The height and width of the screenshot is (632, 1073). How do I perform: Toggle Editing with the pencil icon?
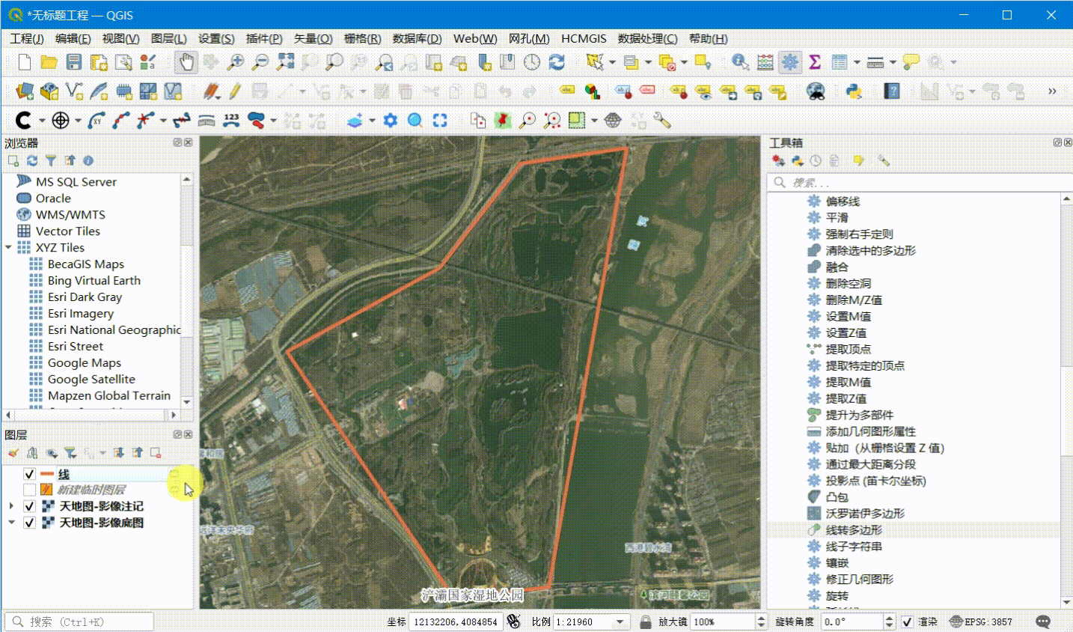point(235,91)
